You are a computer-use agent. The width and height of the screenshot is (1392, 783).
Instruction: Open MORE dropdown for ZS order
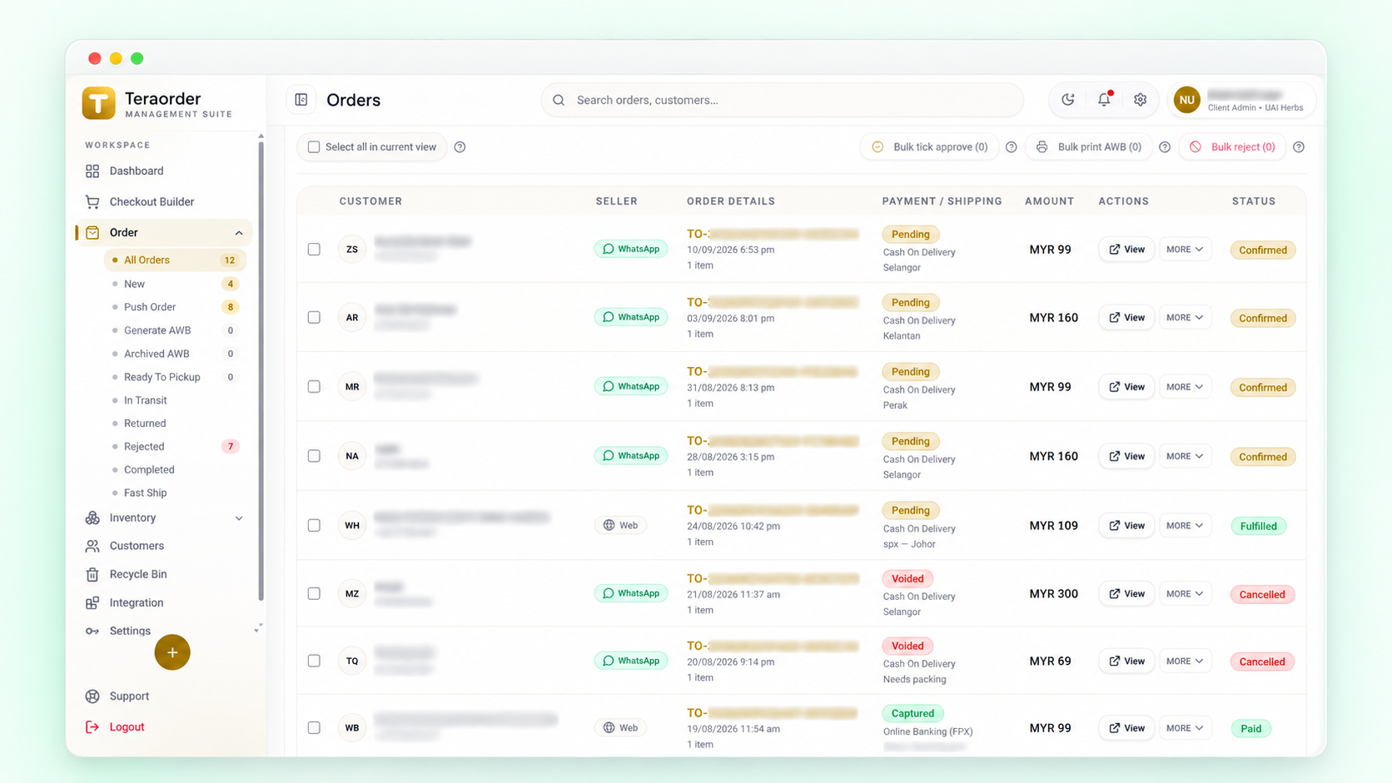(1185, 249)
